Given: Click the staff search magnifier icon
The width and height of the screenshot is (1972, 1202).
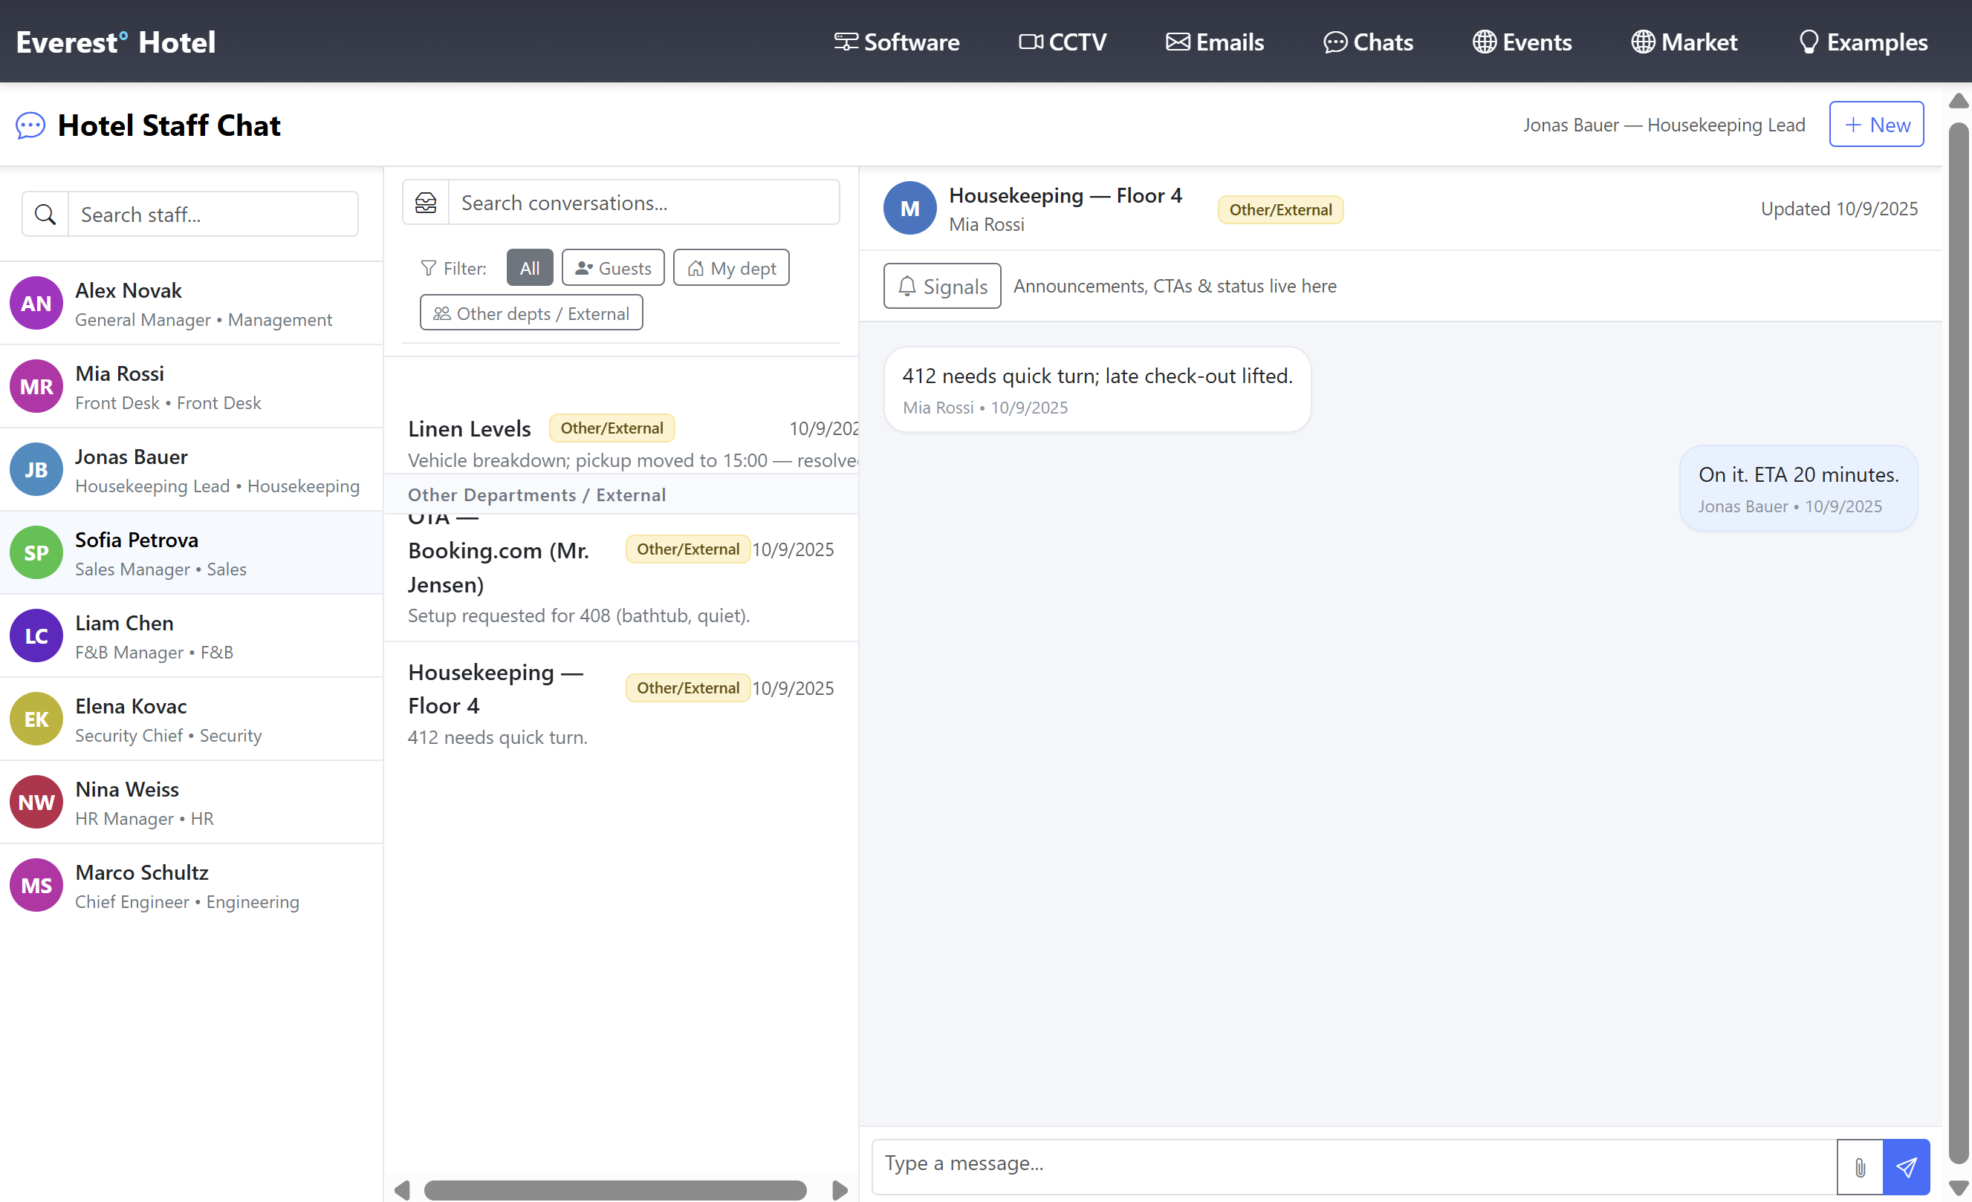Looking at the screenshot, I should pyautogui.click(x=45, y=215).
